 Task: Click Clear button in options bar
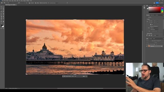[x=27, y=3]
